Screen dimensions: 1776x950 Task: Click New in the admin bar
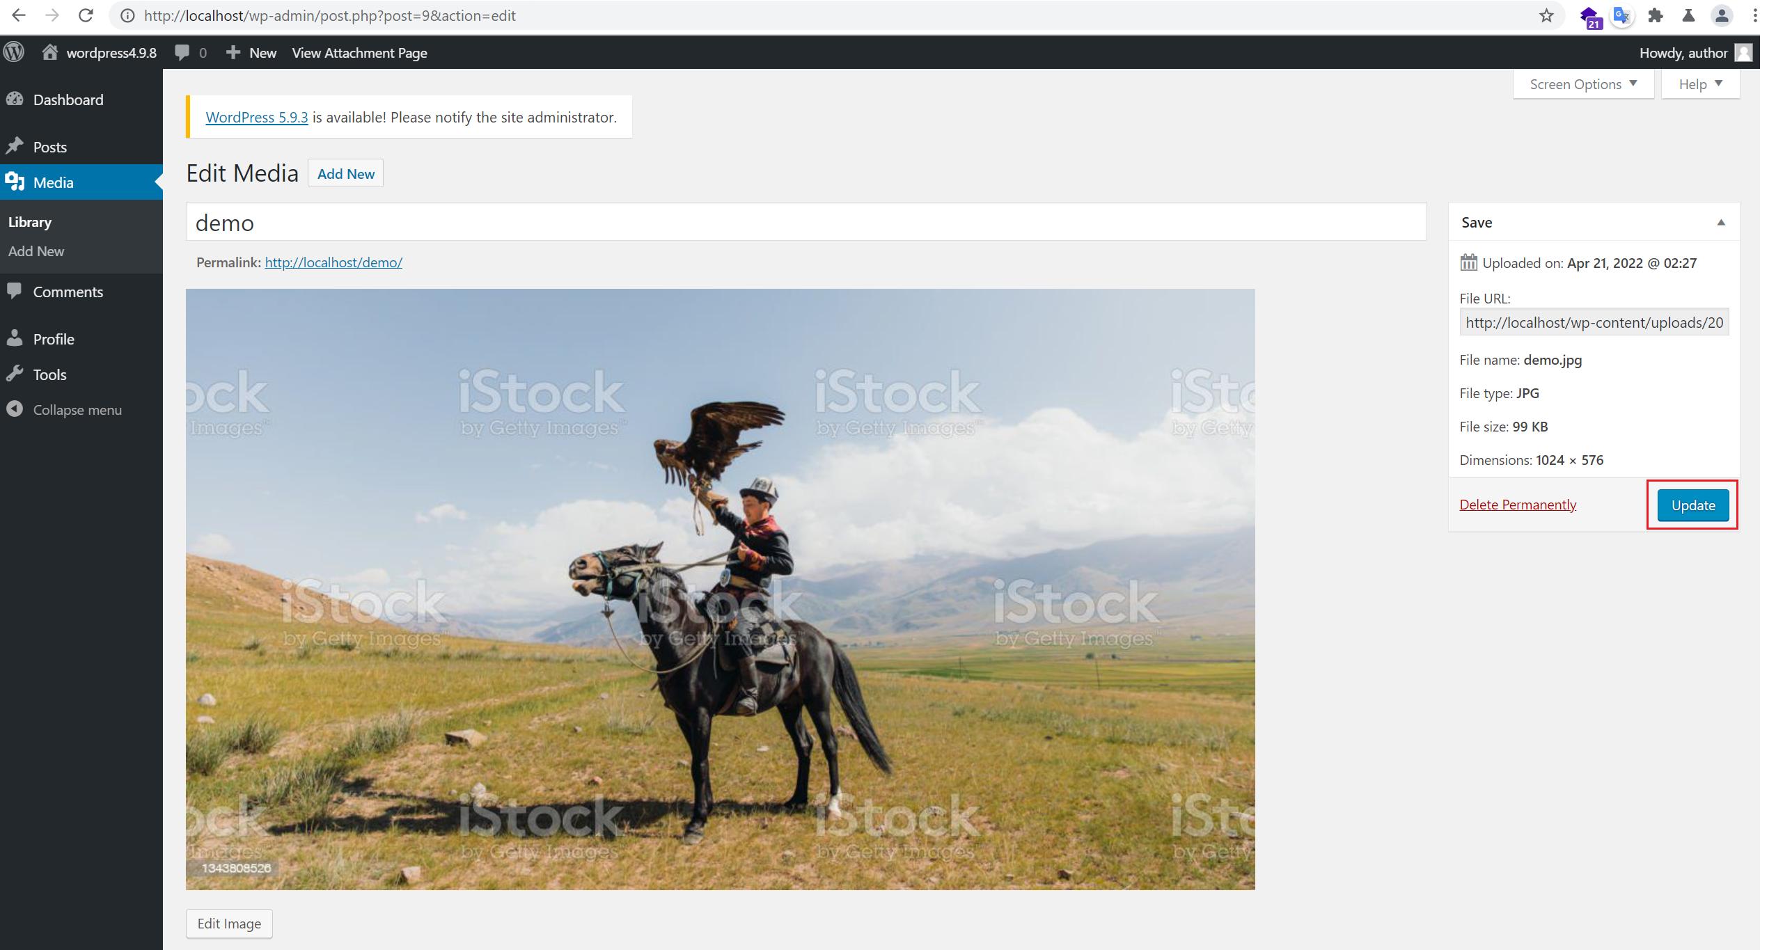click(x=262, y=53)
